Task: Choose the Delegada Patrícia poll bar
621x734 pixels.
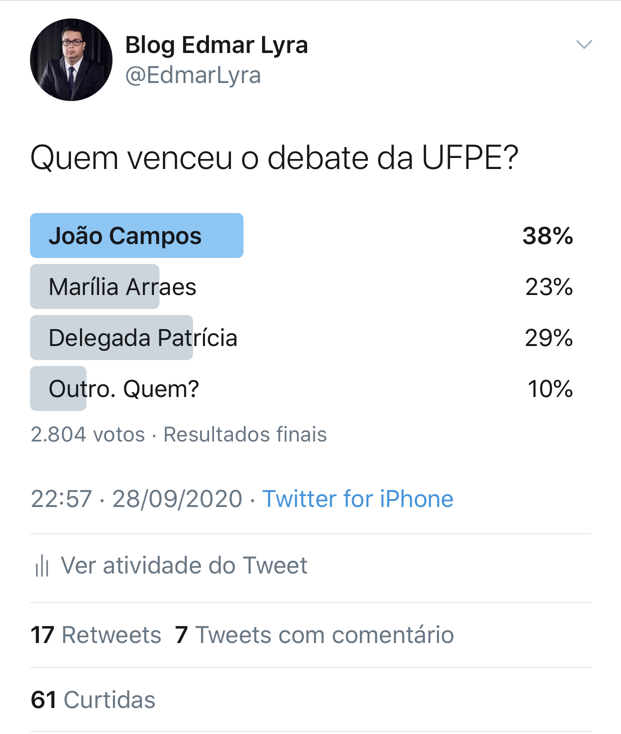Action: tap(142, 338)
